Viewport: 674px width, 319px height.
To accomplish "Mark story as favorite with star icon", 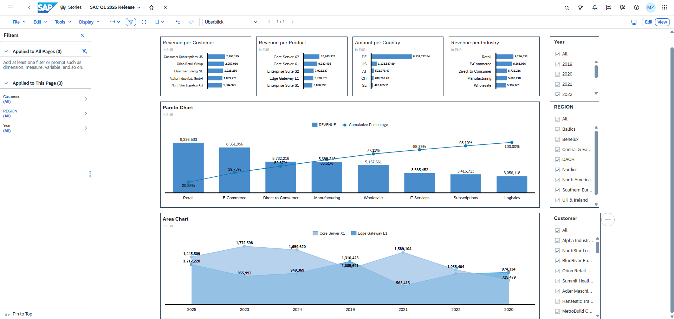I will point(151,7).
